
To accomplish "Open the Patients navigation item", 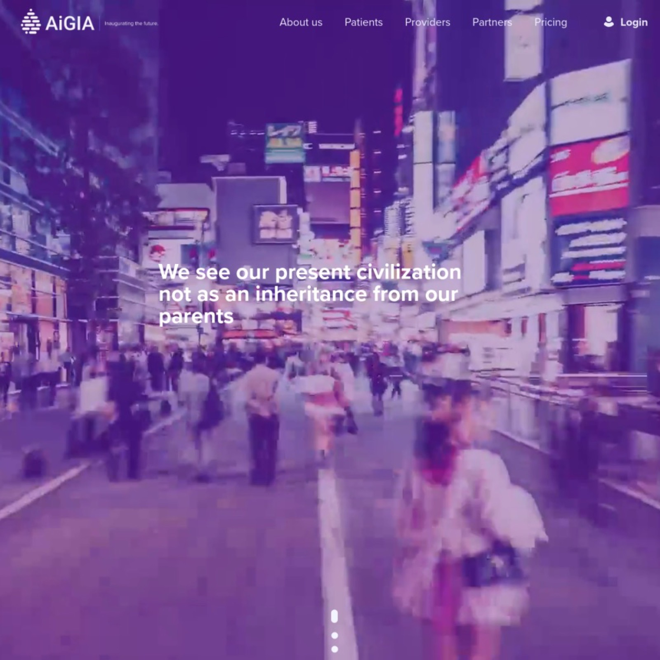I will click(363, 23).
